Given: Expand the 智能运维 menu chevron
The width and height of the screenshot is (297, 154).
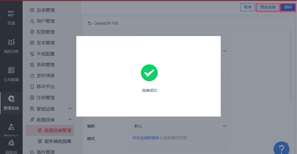Looking at the screenshot, I should (x=70, y=108).
